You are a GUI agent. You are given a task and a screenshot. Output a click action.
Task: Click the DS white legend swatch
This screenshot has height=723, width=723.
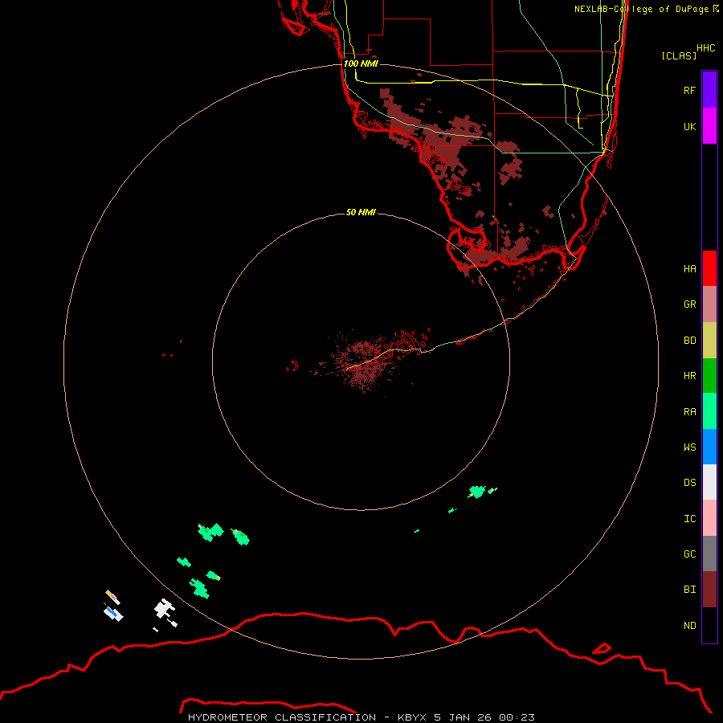click(x=709, y=482)
